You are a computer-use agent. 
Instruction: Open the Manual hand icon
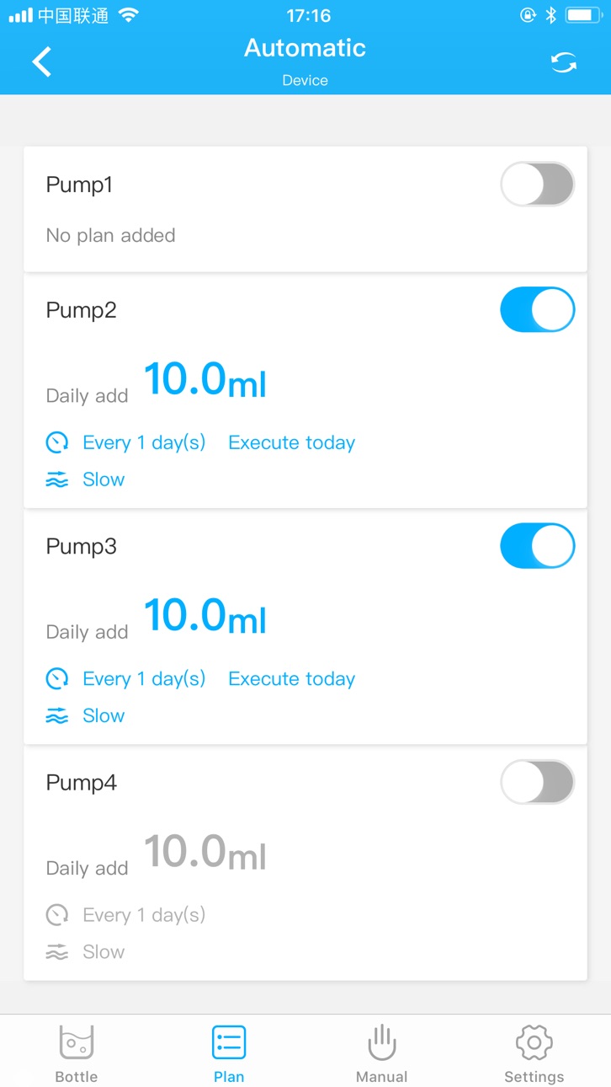pyautogui.click(x=381, y=1042)
